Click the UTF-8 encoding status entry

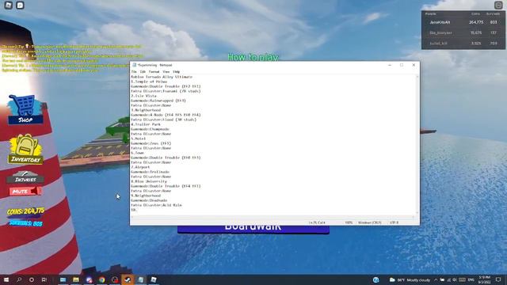[395, 222]
